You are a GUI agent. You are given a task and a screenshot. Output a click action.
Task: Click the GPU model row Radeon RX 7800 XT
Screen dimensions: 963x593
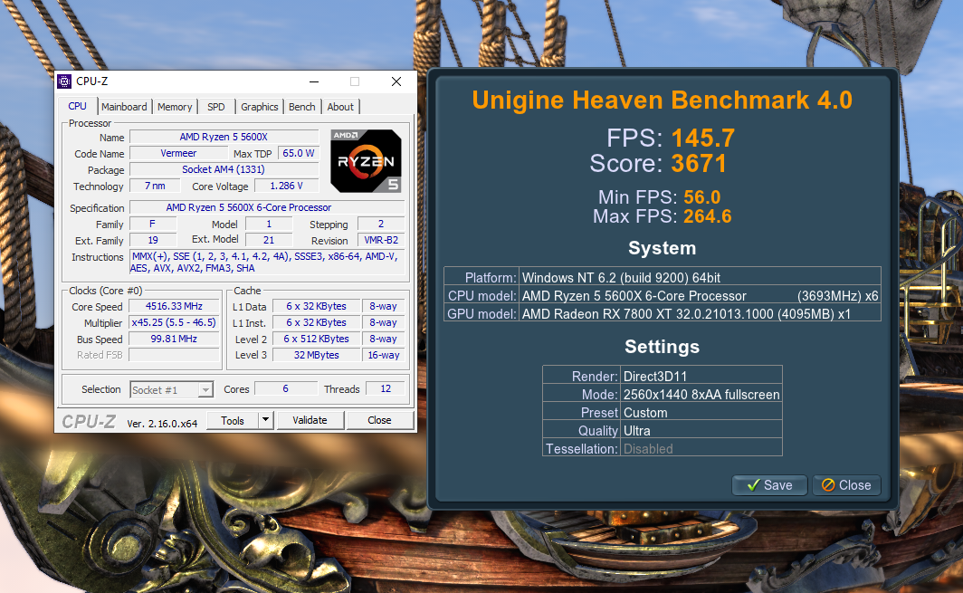coord(663,313)
